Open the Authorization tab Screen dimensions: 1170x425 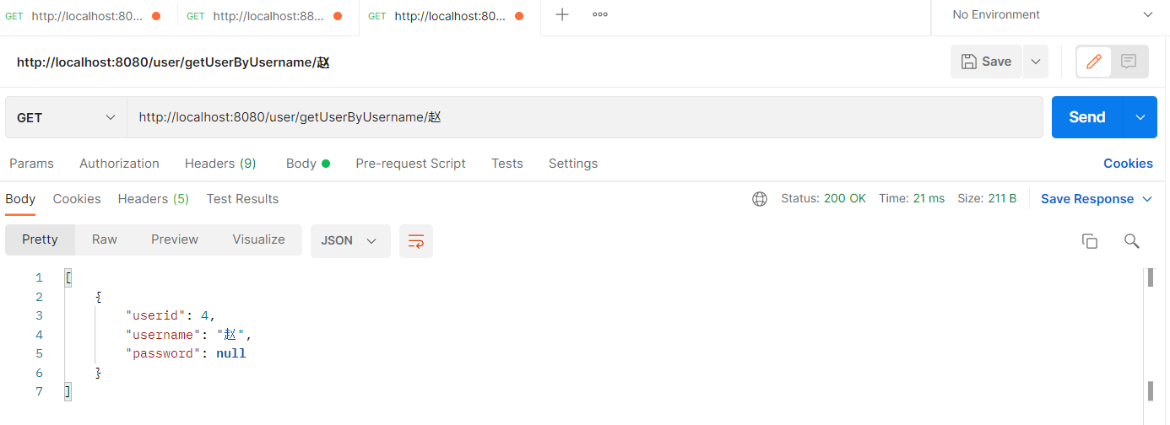pos(119,164)
